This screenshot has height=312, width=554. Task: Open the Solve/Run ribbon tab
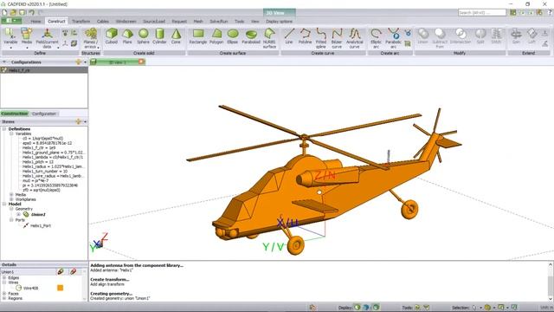219,21
